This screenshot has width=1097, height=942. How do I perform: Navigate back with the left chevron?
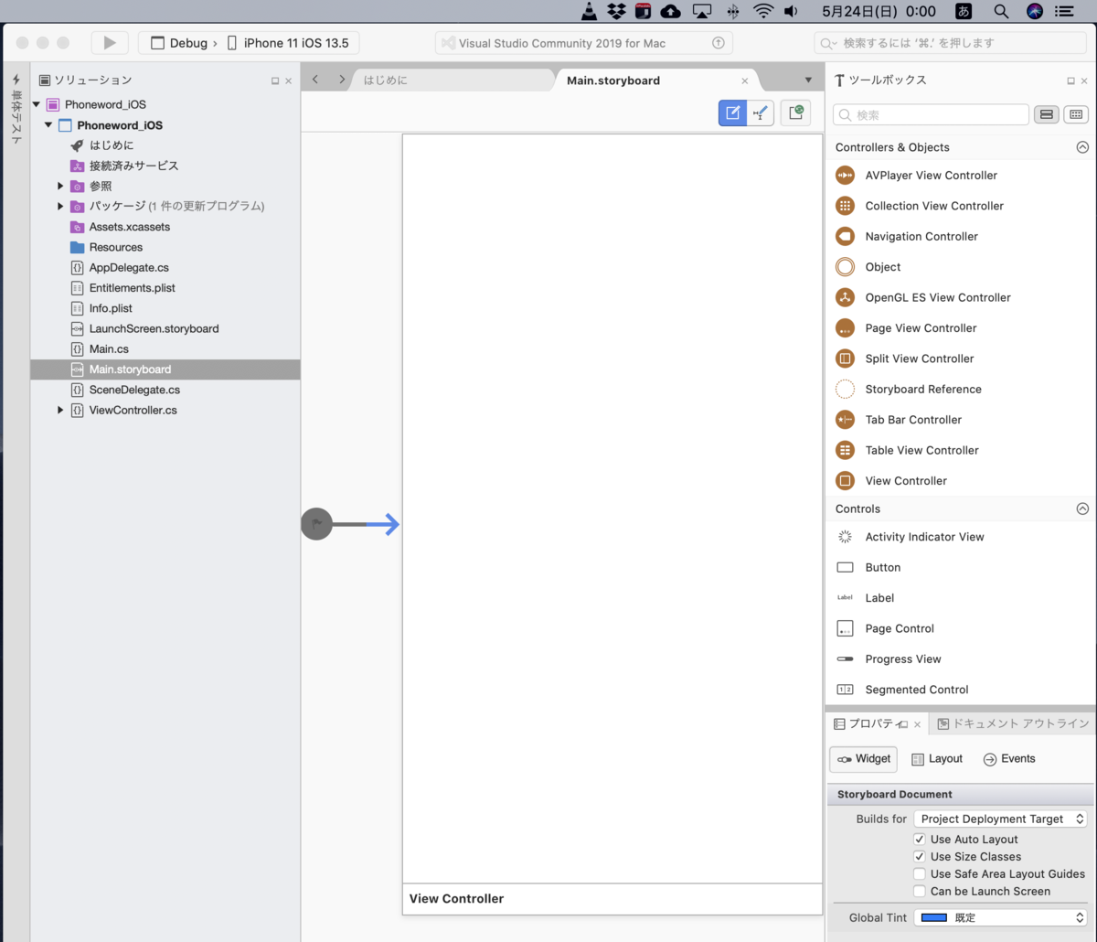click(315, 80)
